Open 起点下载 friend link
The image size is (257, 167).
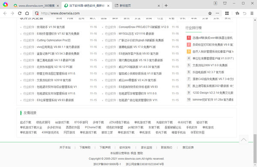click(x=26, y=123)
